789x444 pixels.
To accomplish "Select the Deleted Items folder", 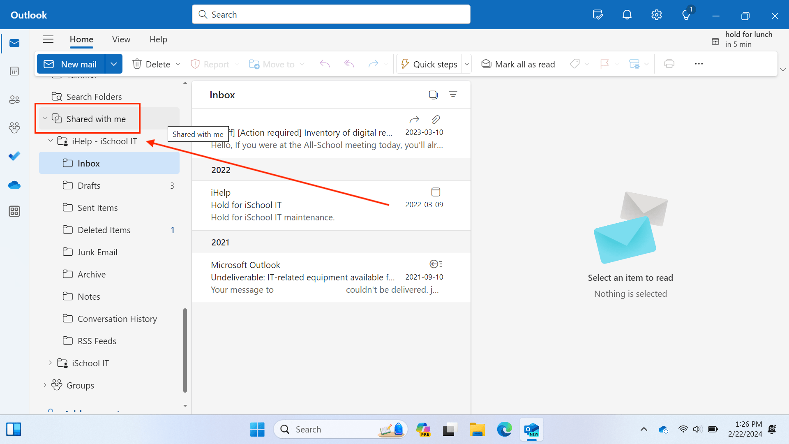I will tap(109, 230).
